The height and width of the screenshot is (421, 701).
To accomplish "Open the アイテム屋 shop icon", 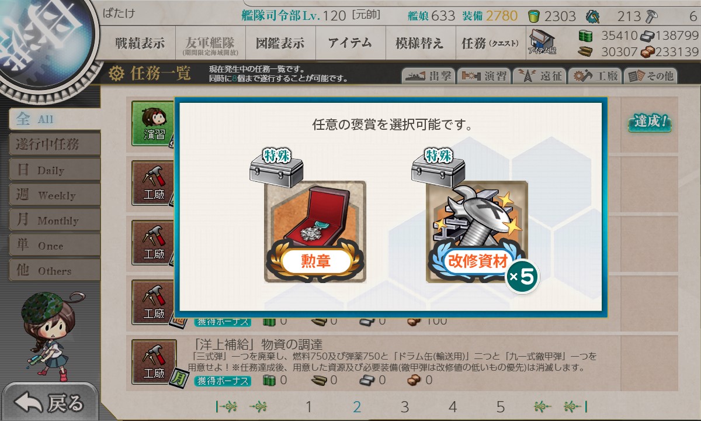I will [x=542, y=42].
